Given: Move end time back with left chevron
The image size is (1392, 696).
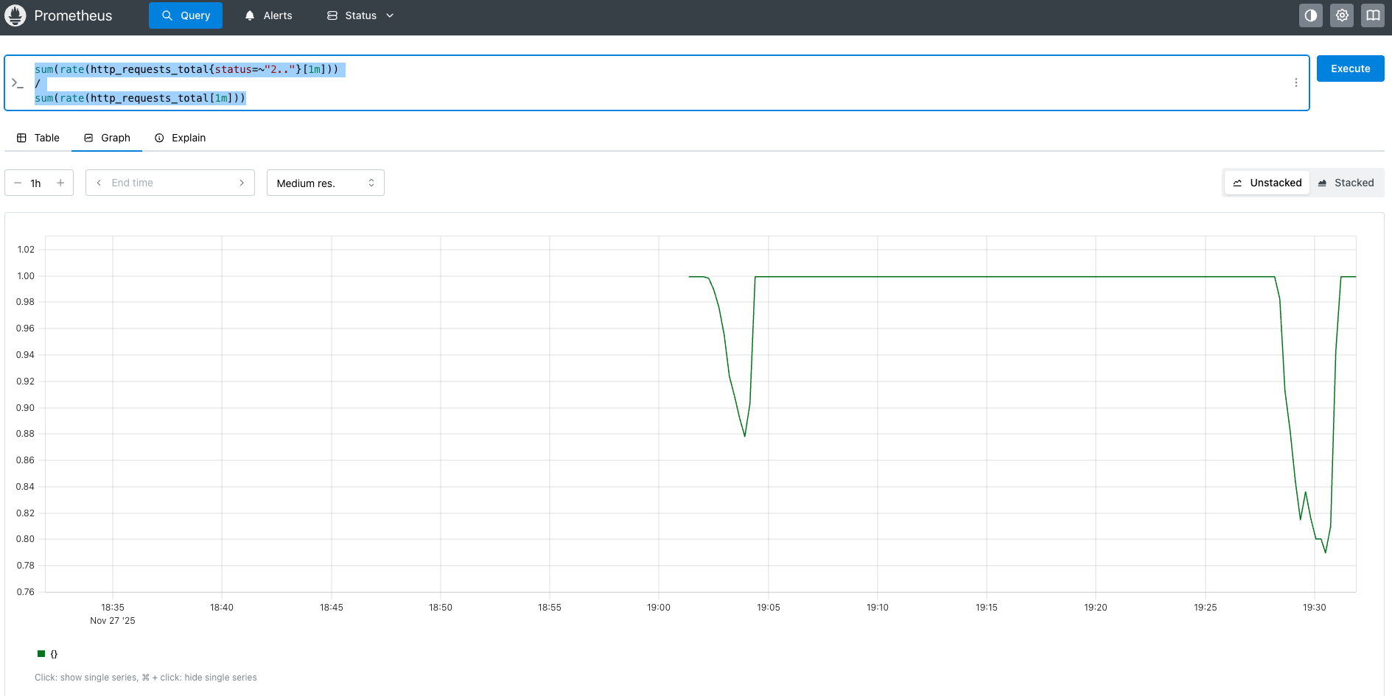Looking at the screenshot, I should pyautogui.click(x=99, y=183).
